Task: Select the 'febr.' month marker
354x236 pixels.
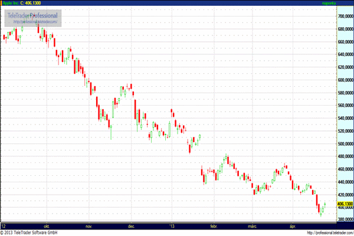Action: click(214, 225)
